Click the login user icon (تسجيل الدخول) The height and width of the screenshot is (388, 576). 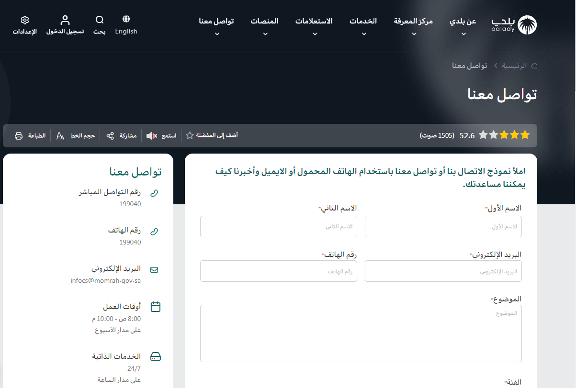(x=65, y=20)
